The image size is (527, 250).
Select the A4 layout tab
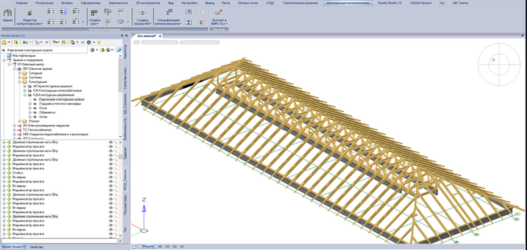[159, 247]
